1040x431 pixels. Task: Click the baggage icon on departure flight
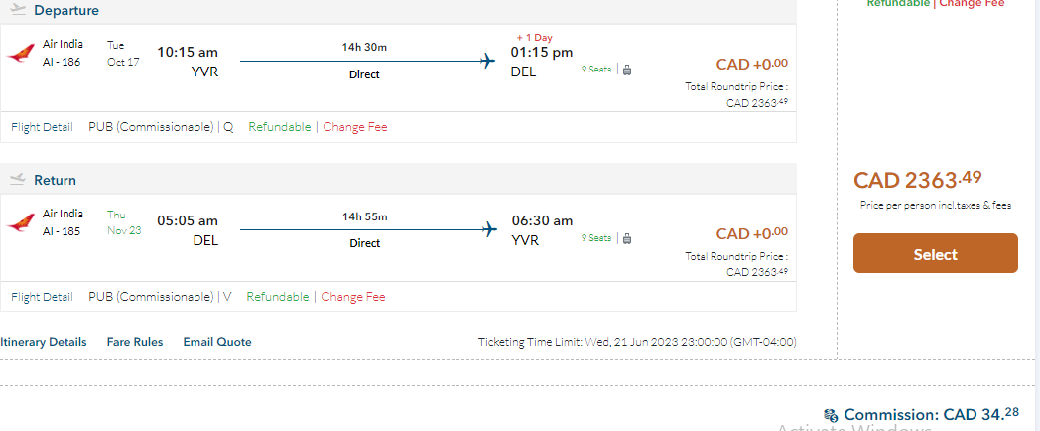pos(627,70)
